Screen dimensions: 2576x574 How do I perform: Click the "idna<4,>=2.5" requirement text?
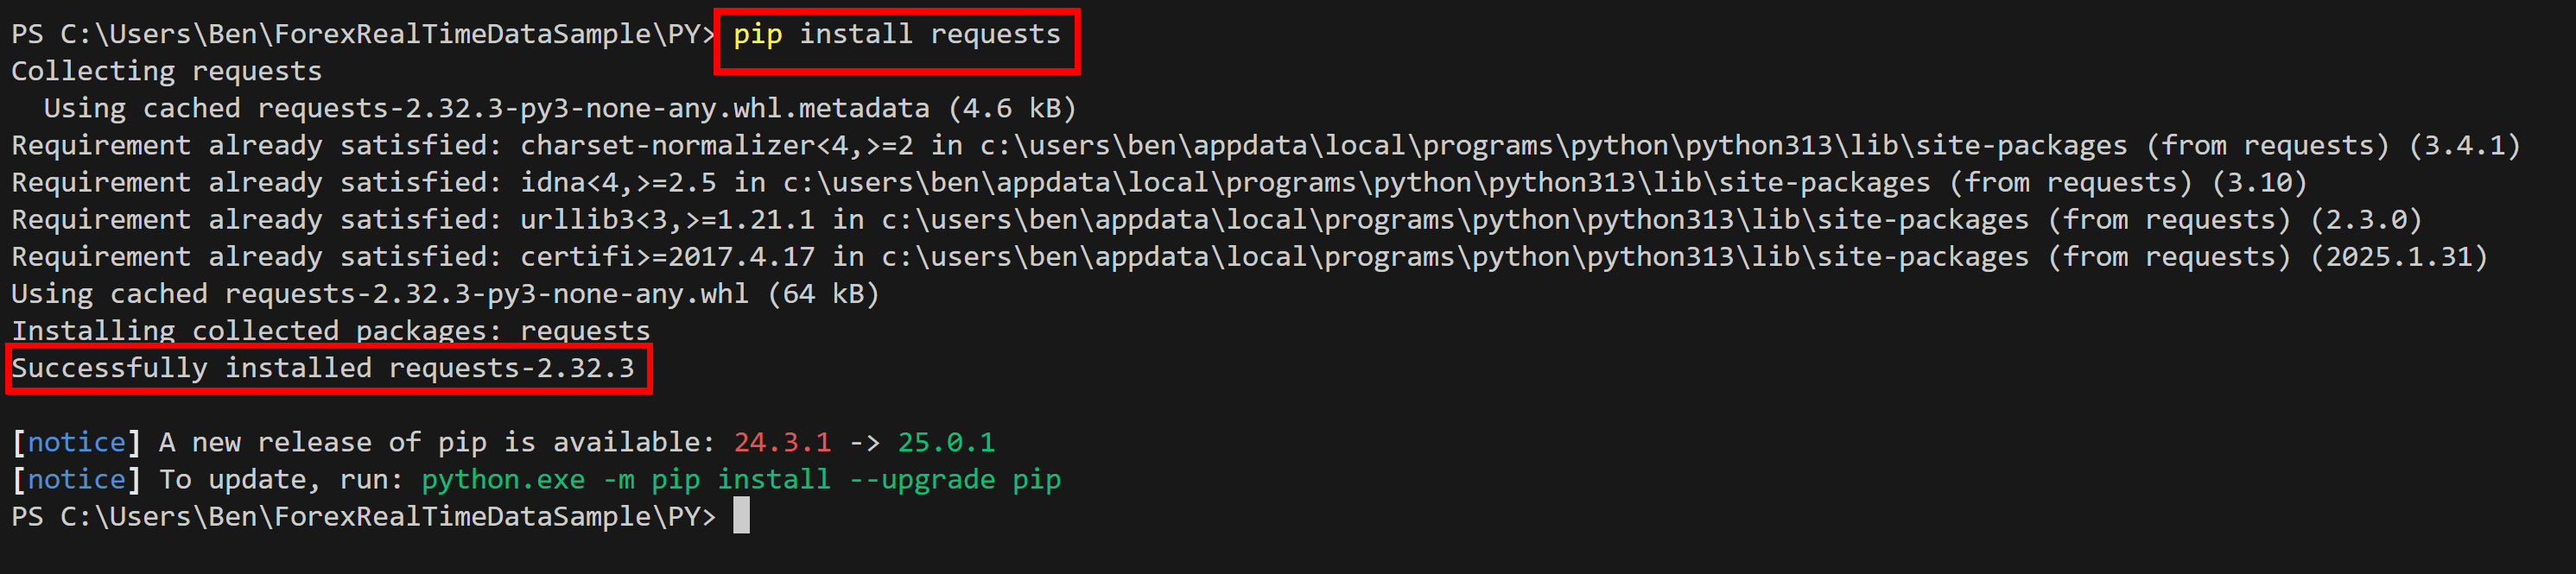point(618,183)
